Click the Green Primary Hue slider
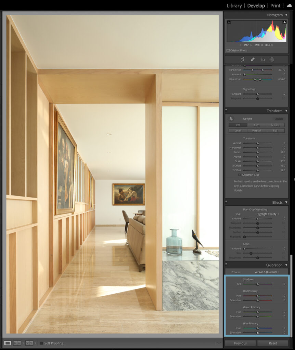Image resolution: width=295 pixels, height=350 pixels. point(257,312)
